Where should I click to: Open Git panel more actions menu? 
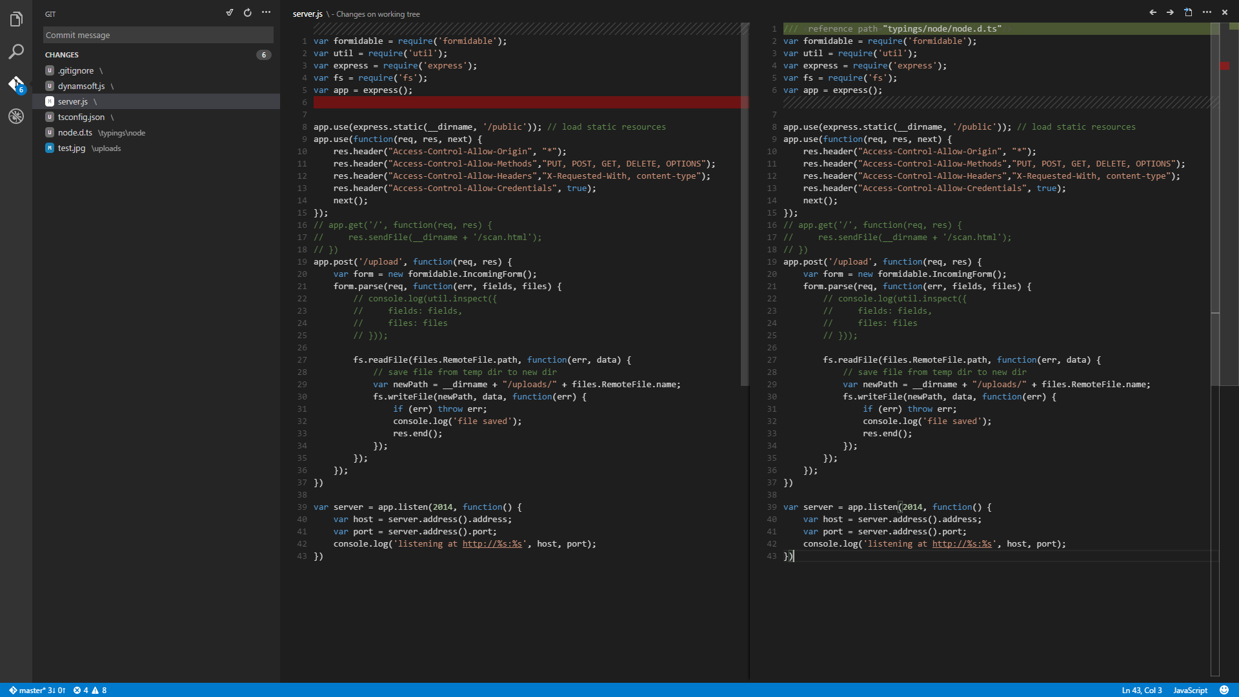pyautogui.click(x=266, y=12)
